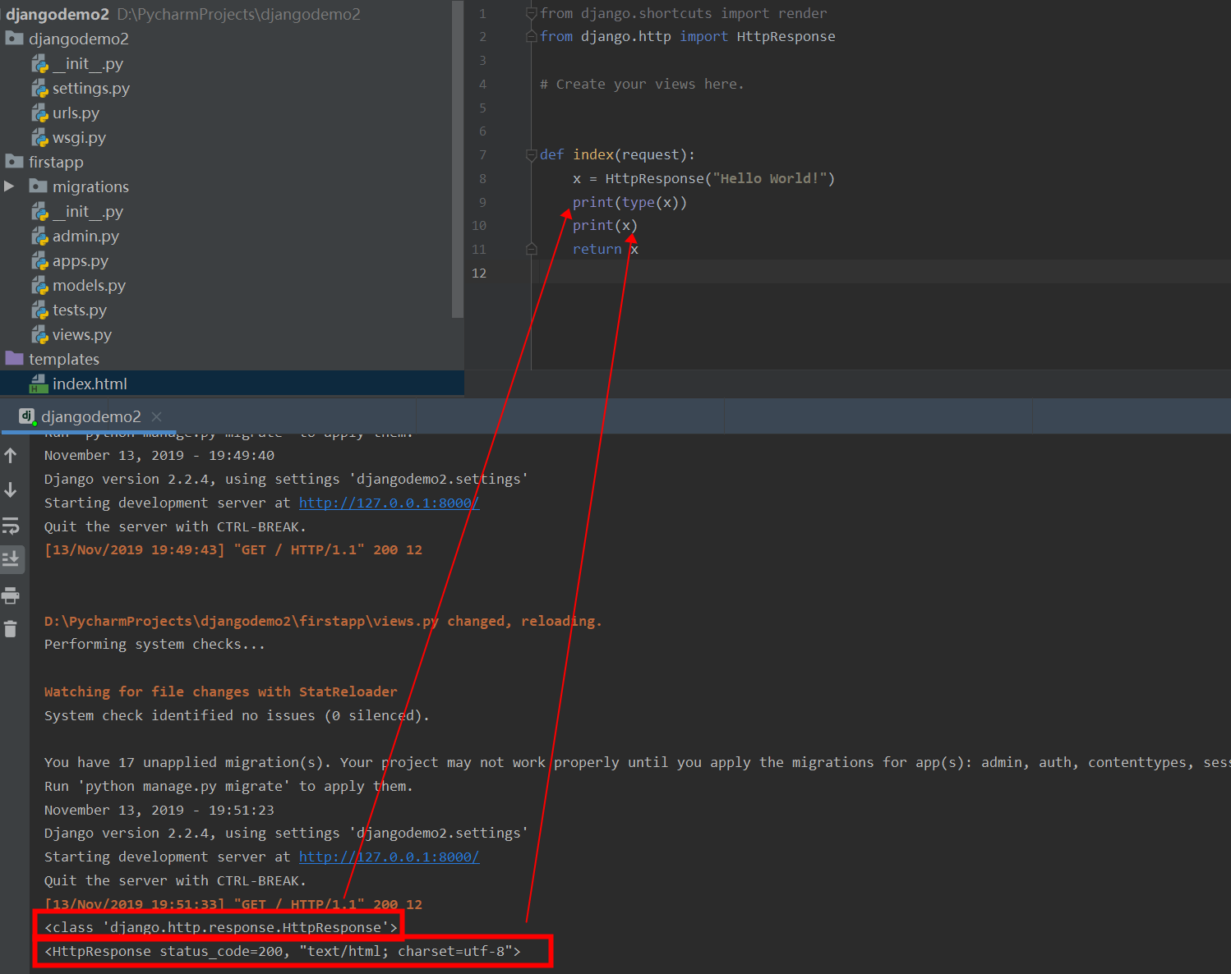Click the Python file icon beside urls.py
This screenshot has width=1231, height=974.
pos(39,113)
